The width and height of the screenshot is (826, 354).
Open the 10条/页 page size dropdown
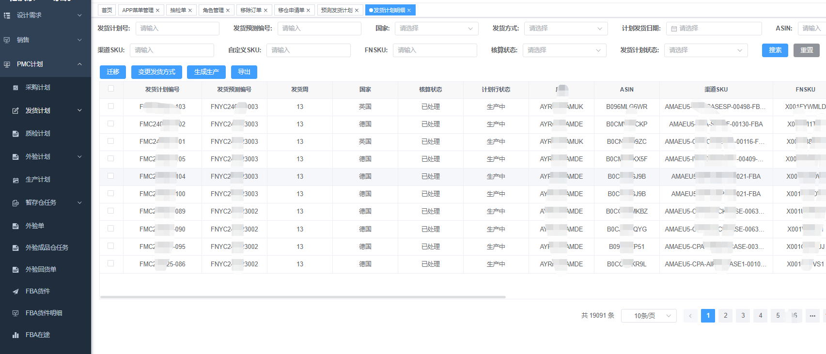(649, 316)
